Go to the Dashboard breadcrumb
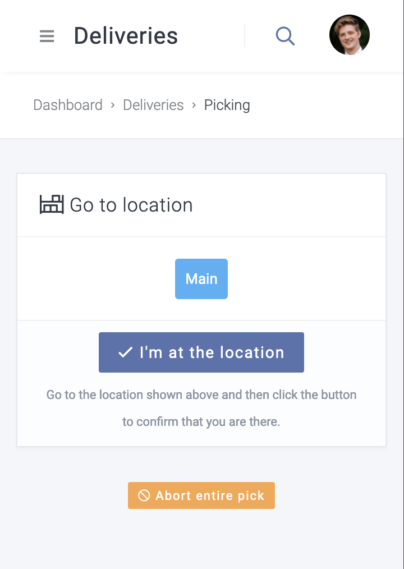Screen dimensions: 404x569 [68, 105]
